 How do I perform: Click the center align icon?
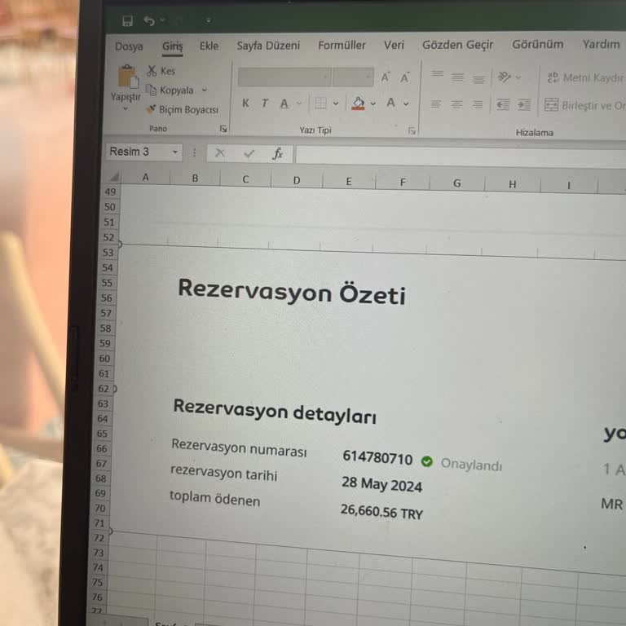click(x=456, y=104)
